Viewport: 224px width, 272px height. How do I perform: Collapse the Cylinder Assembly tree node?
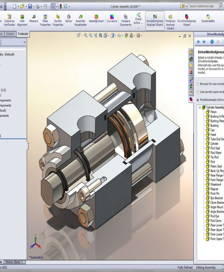pos(200,108)
